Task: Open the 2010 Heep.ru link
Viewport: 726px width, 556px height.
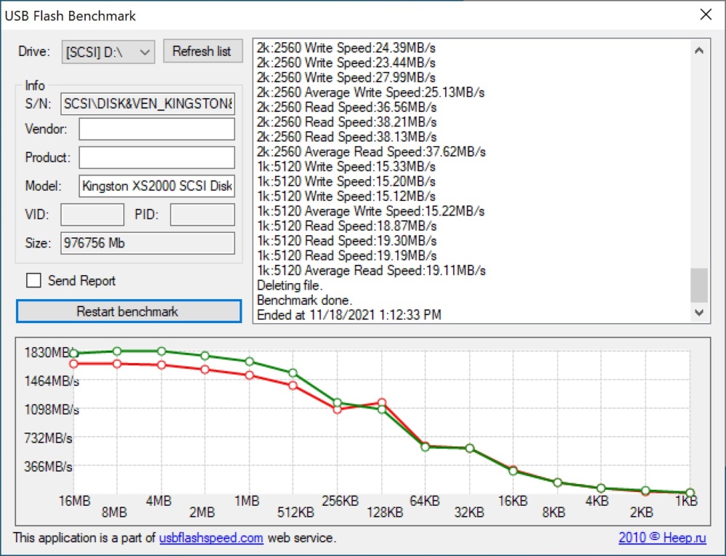Action: click(x=662, y=537)
